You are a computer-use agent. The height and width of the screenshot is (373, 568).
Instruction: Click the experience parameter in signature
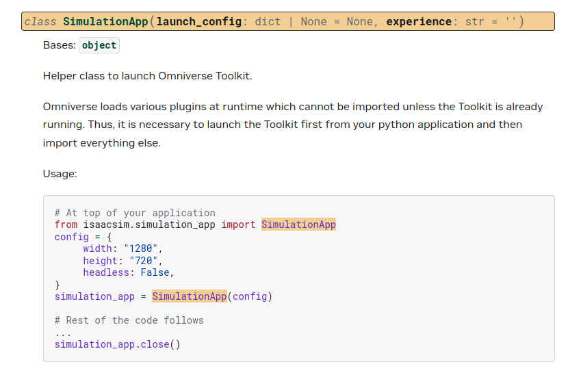tap(419, 21)
